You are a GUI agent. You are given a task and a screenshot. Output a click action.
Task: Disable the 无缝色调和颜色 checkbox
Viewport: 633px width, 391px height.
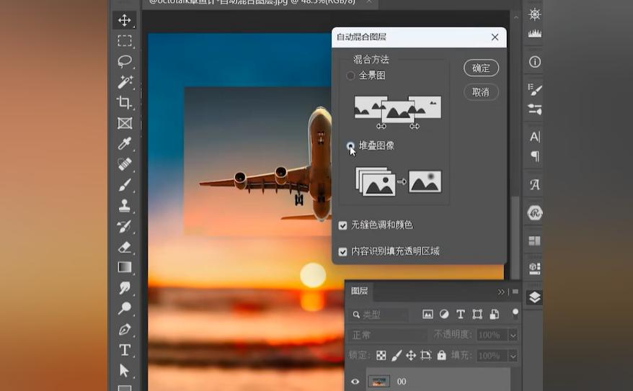(x=343, y=225)
